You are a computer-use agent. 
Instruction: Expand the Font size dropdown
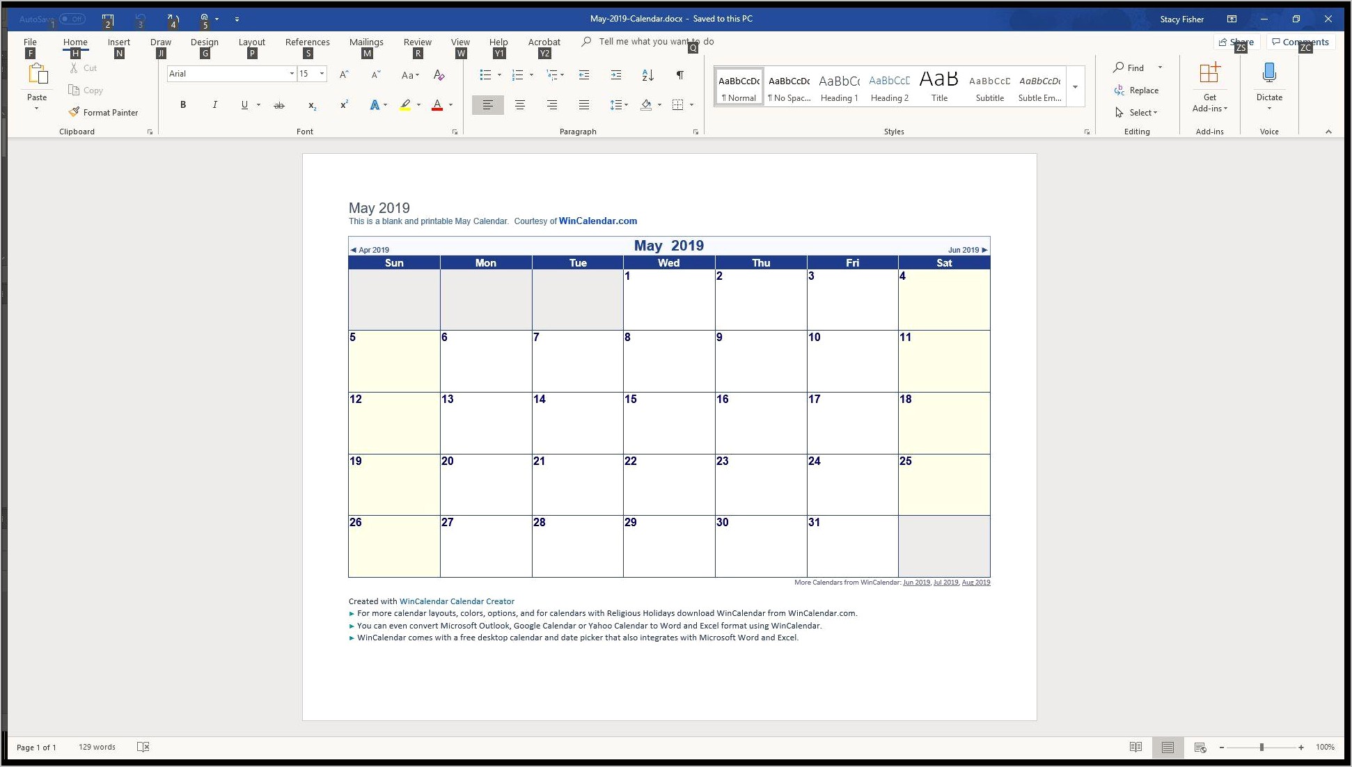click(323, 74)
